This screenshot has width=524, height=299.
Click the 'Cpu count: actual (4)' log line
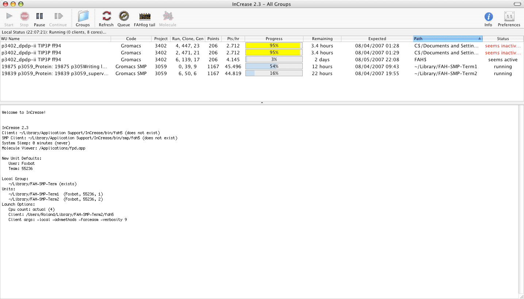coord(31,210)
